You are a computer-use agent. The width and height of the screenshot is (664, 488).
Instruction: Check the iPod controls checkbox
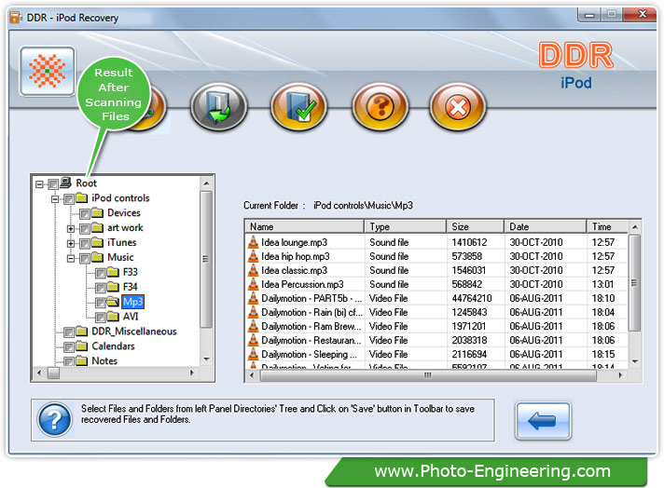69,199
